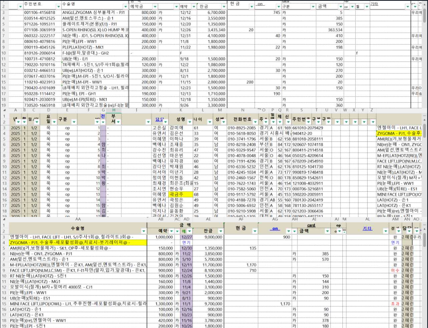Viewport: 428px width, 328px height.
Task: Click the 담당 header link in middle pane
Action: [x=159, y=119]
